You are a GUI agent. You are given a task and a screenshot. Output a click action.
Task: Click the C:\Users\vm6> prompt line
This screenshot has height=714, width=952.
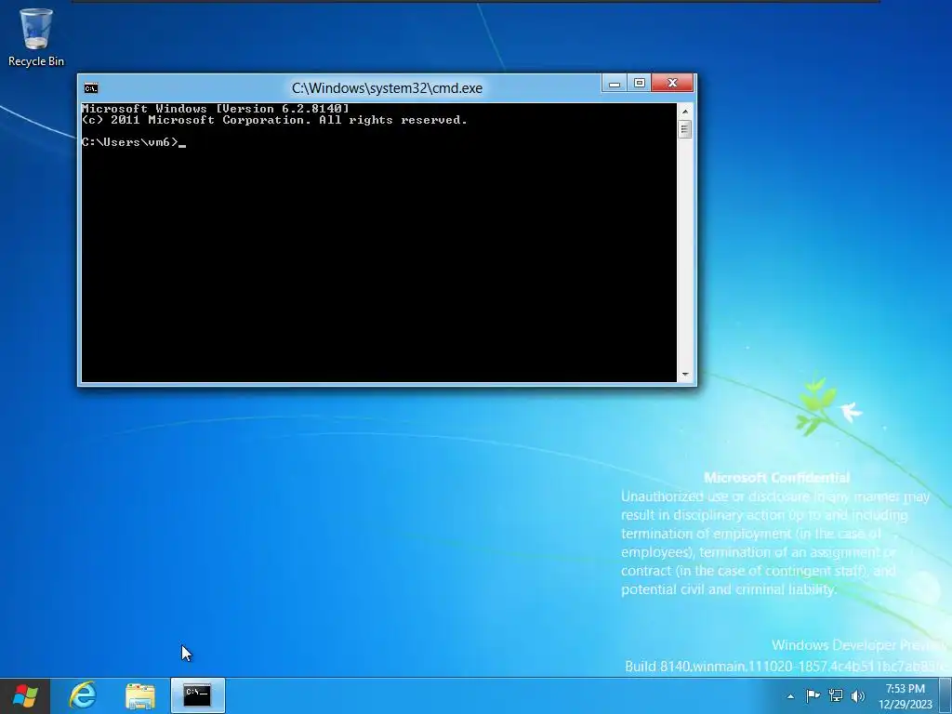point(134,142)
